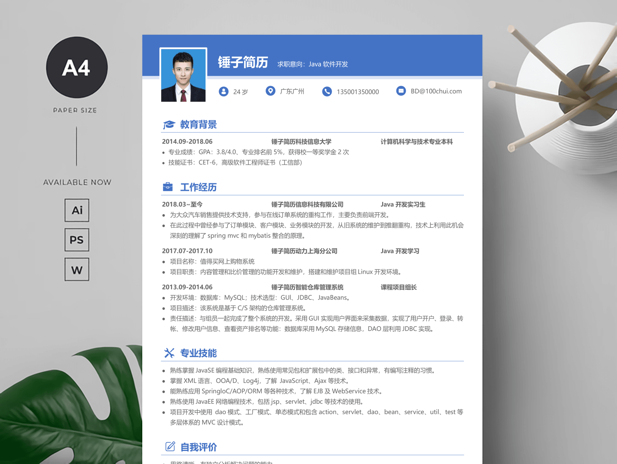The height and width of the screenshot is (464, 617).
Task: Click the graduation cap education icon
Action: pyautogui.click(x=169, y=125)
